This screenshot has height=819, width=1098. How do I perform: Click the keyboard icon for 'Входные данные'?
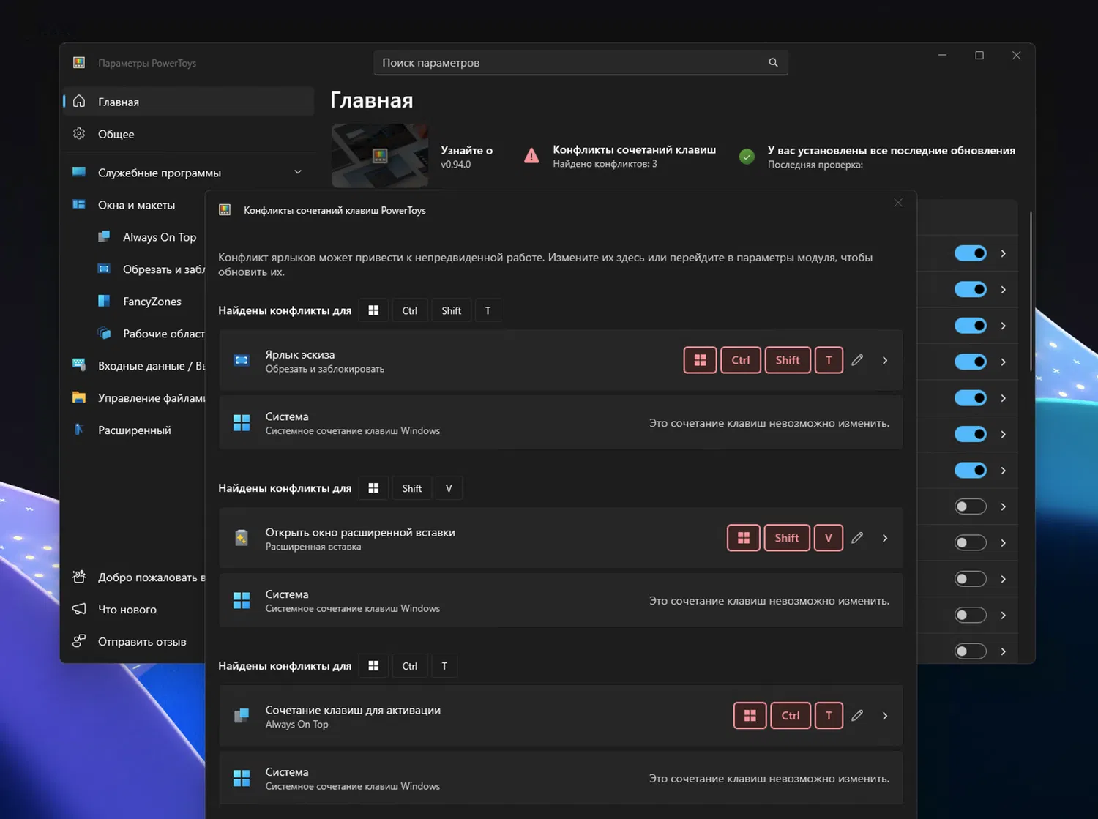(x=79, y=365)
